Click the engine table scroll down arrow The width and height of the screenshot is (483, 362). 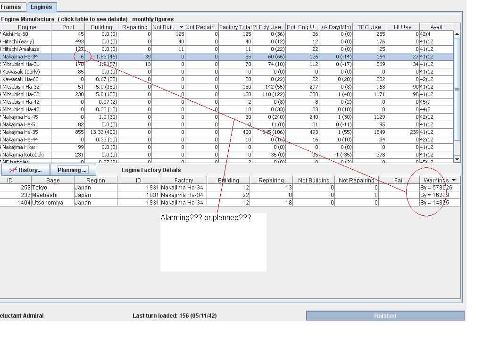[x=457, y=159]
